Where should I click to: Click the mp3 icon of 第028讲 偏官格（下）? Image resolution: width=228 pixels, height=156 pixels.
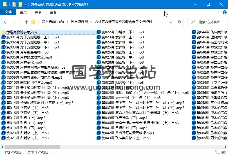[x=99, y=62]
